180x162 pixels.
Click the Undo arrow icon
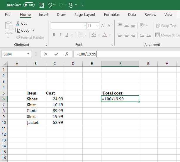[50, 5]
